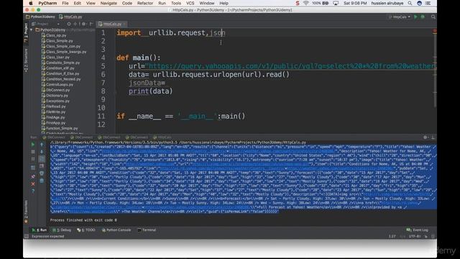460x259 pixels.
Task: Click the tool windows quick-access icon in status bar
Action: coord(27,236)
